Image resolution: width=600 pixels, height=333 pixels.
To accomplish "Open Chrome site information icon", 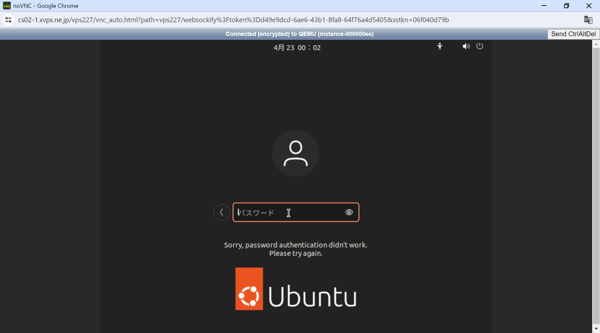I will click(8, 20).
